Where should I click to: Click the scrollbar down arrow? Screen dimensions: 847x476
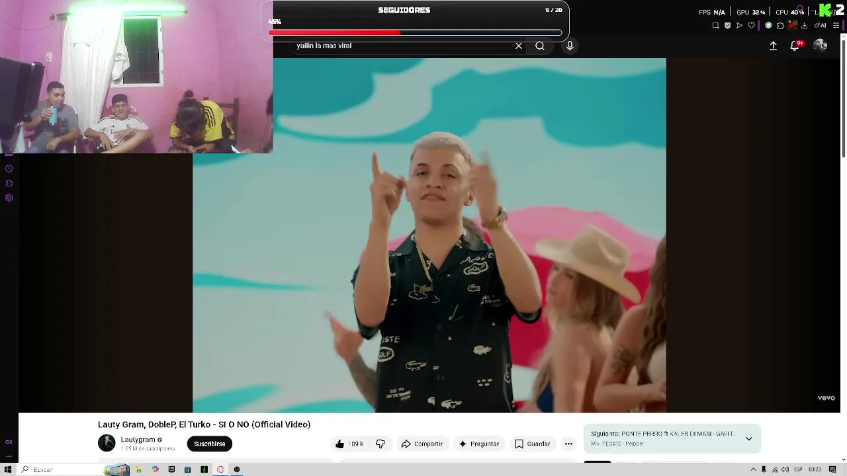843,459
